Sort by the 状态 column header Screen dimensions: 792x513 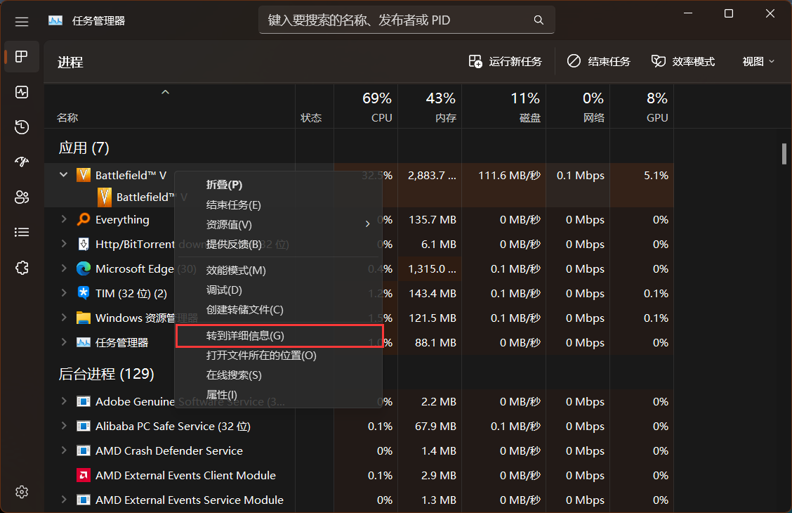tap(315, 106)
